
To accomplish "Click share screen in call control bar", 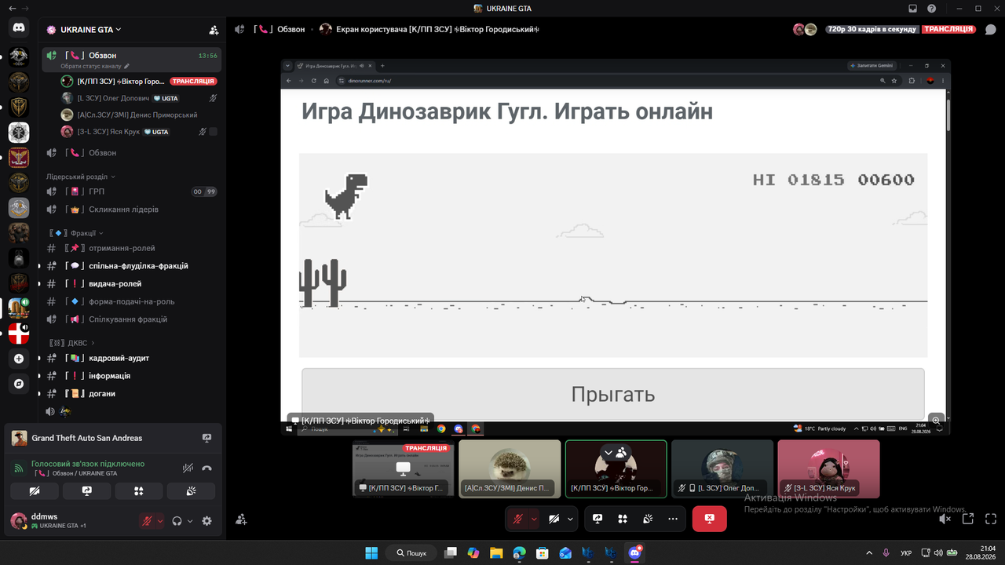I will (598, 519).
